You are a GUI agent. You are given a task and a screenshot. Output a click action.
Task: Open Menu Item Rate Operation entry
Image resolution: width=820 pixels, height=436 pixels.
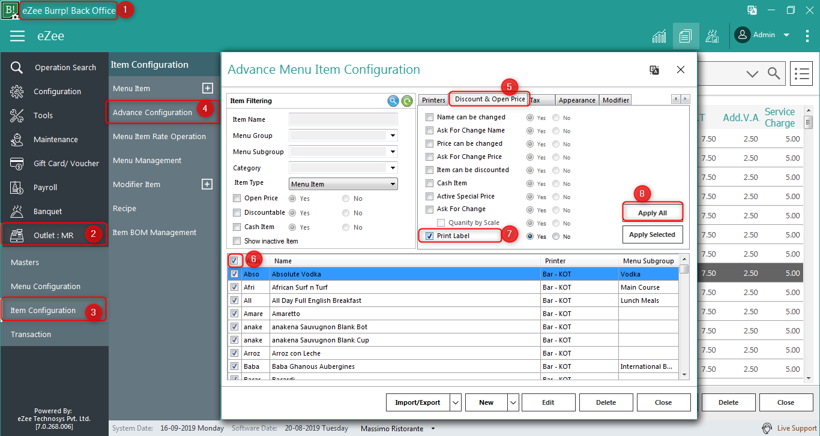pyautogui.click(x=159, y=136)
